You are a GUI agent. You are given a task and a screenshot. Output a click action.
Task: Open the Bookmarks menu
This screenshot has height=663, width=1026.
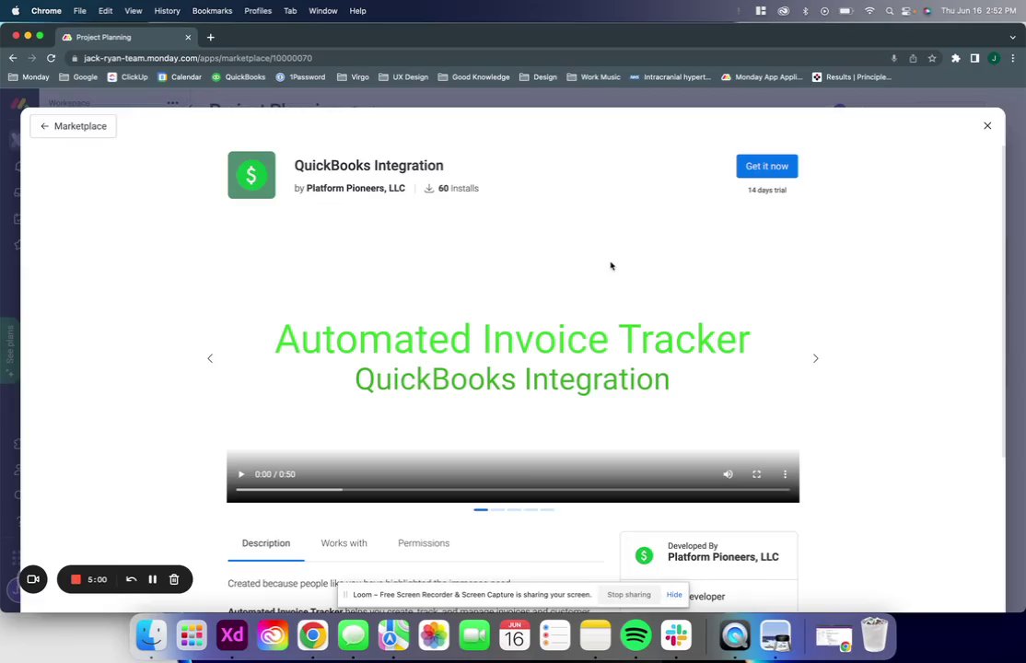212,11
